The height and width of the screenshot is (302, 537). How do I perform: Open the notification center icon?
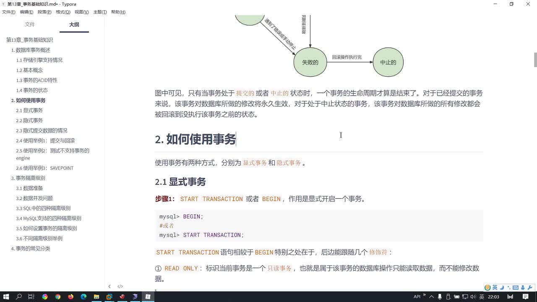click(x=526, y=297)
